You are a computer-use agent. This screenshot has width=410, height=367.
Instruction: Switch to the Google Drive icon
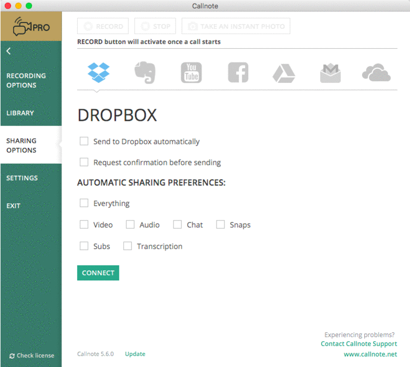click(284, 73)
